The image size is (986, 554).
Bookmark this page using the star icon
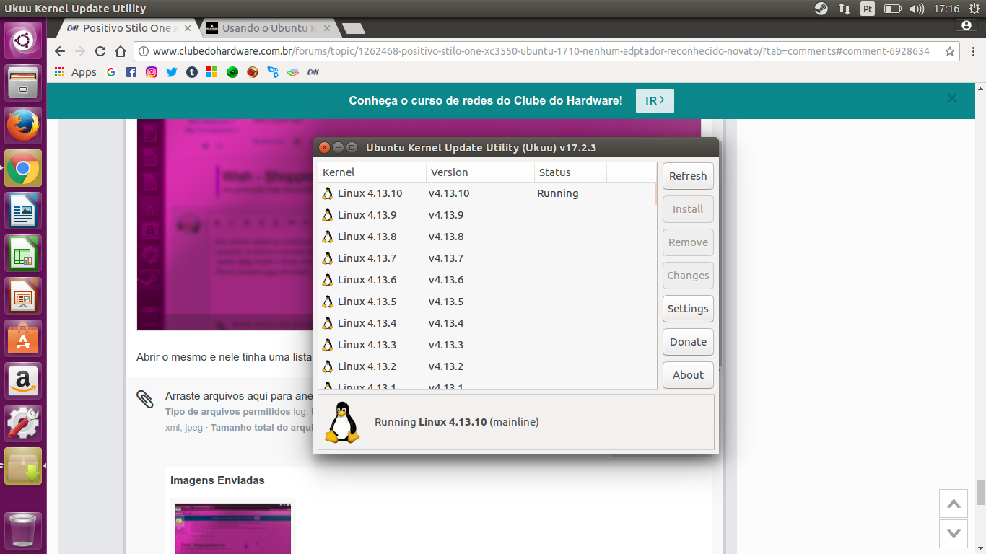pyautogui.click(x=950, y=51)
